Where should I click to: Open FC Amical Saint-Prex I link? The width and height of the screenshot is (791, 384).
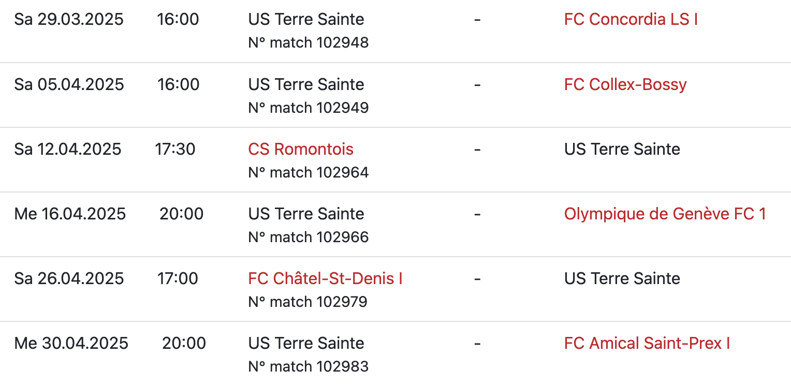(x=647, y=343)
